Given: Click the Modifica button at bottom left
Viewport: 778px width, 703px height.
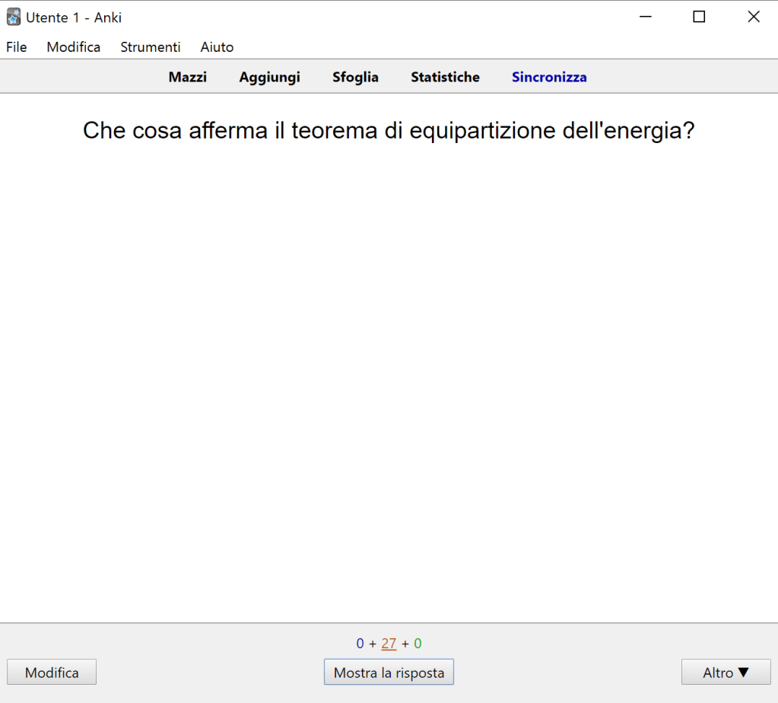Looking at the screenshot, I should tap(52, 673).
